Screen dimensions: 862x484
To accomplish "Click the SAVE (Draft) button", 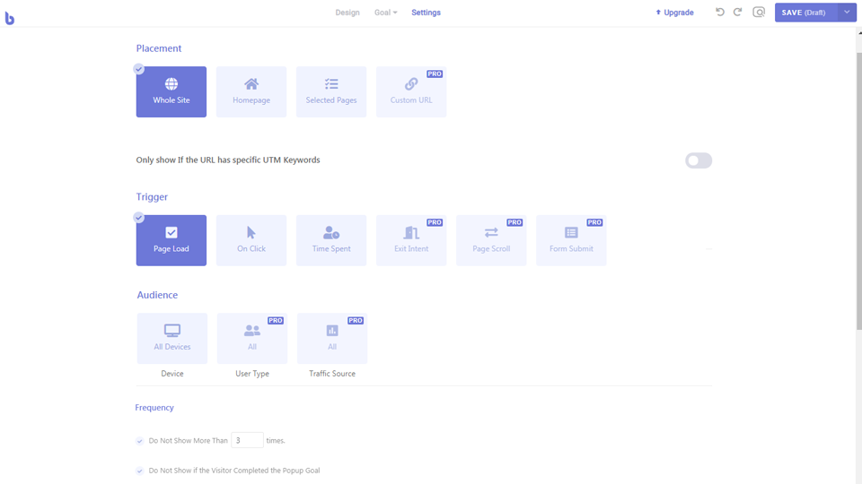I will (806, 12).
